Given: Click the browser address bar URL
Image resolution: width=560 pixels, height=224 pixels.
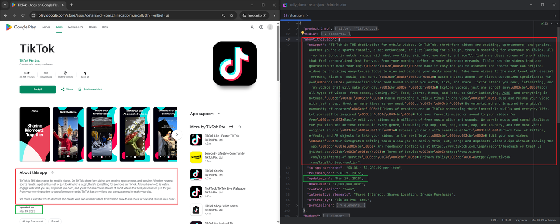Looking at the screenshot, I should point(104,15).
